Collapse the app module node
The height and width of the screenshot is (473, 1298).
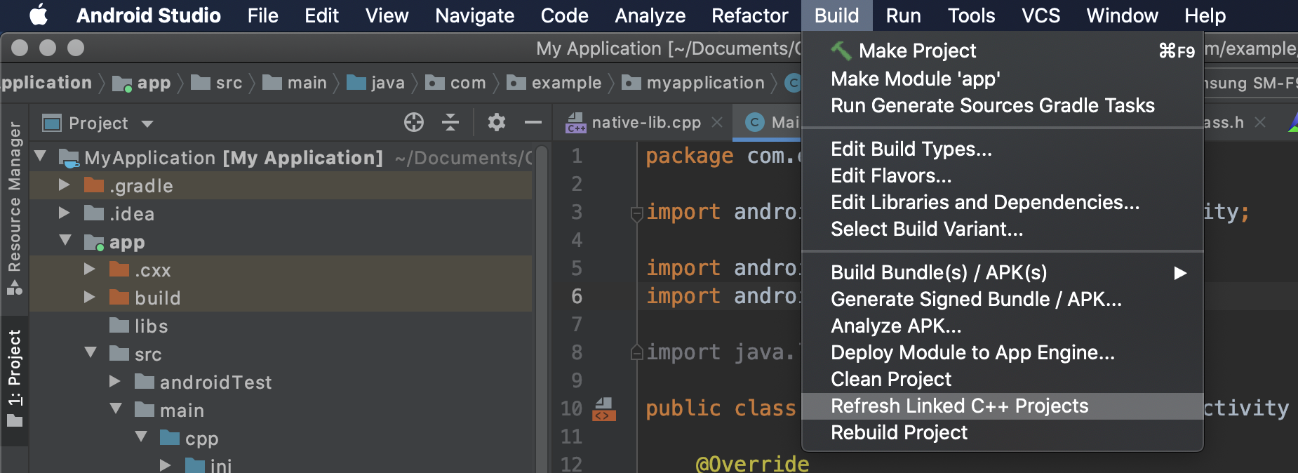pos(65,241)
